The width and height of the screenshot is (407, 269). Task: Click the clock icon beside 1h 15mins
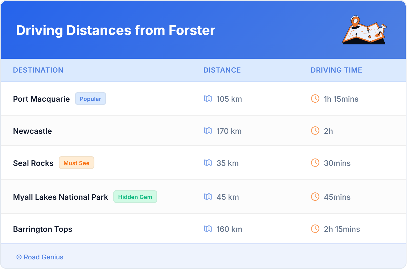tap(315, 99)
